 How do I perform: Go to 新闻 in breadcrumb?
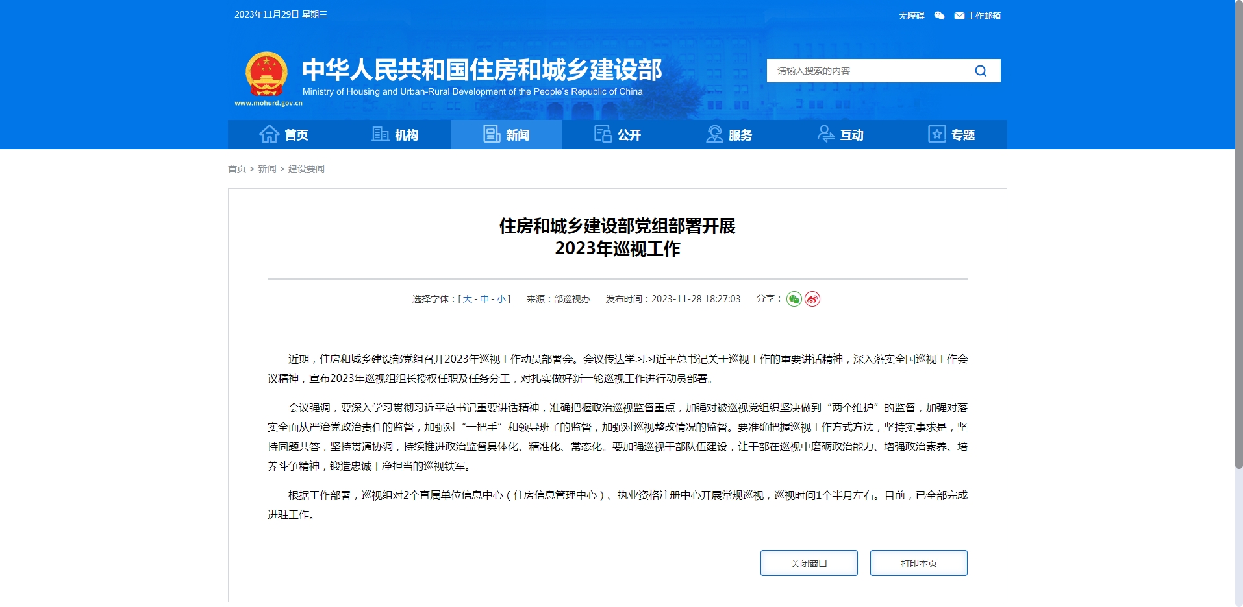tap(267, 169)
